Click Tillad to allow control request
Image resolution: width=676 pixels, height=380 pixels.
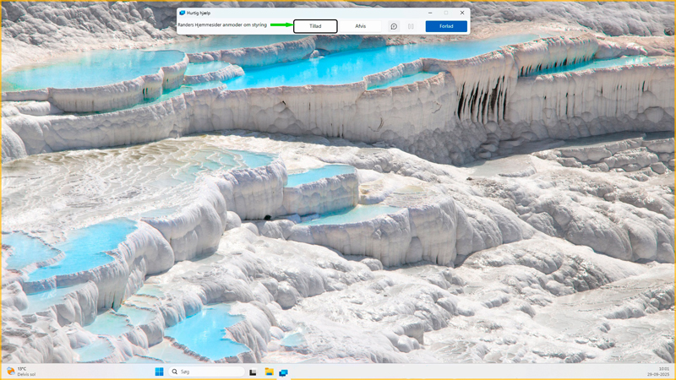(315, 26)
